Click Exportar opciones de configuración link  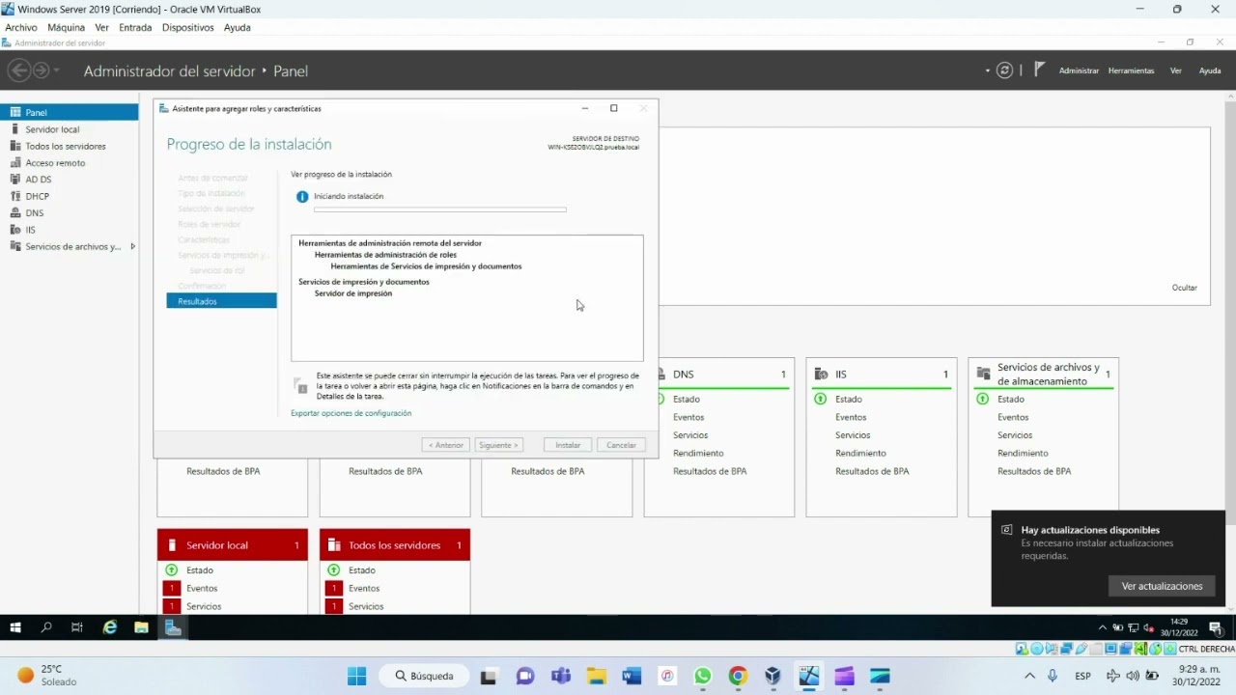pos(351,413)
